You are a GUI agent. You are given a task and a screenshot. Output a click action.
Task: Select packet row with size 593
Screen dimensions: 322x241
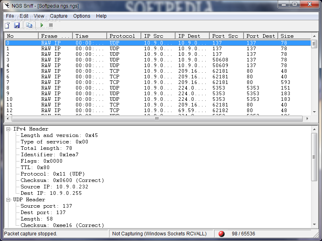(158, 82)
